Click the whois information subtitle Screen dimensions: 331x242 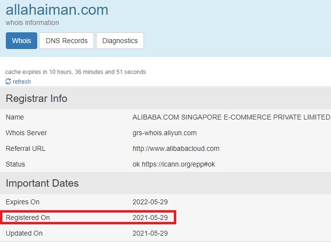click(x=32, y=23)
